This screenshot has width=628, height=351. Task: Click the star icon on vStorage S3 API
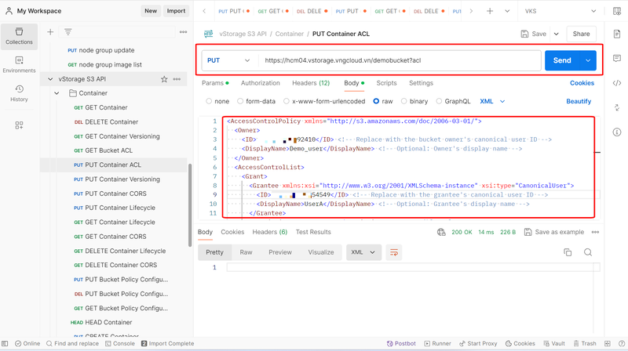(164, 79)
